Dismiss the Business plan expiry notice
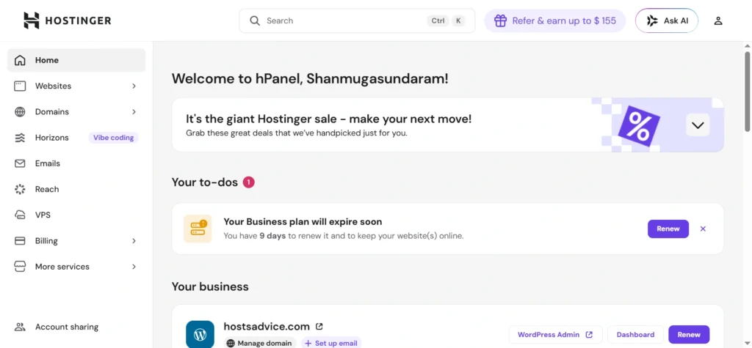 tap(703, 229)
